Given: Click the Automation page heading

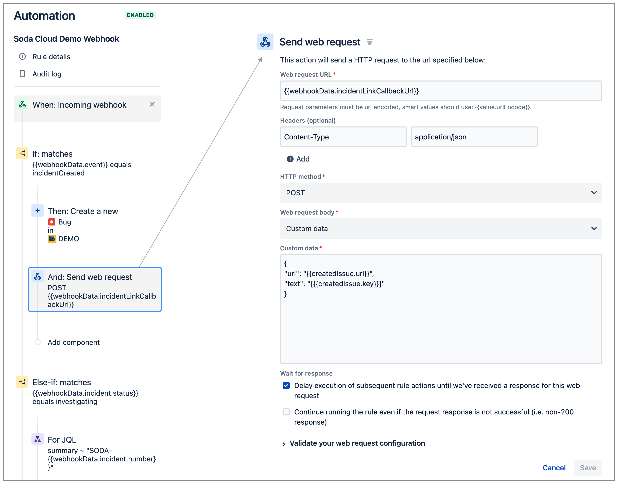Looking at the screenshot, I should coord(44,15).
